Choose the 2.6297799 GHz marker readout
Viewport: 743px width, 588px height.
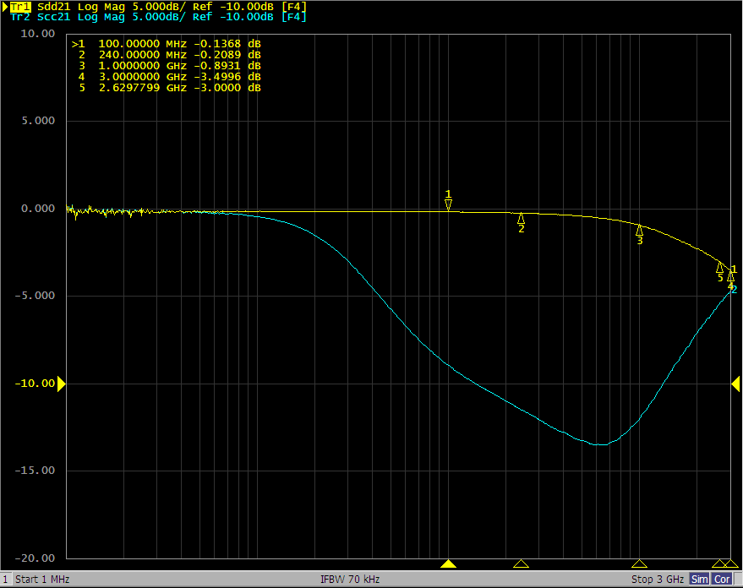pos(167,88)
